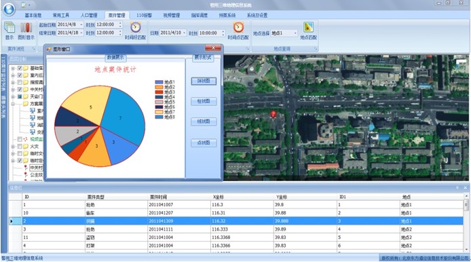Click the row selector arrow of the highlighted row
471x262 pixels.
coord(12,221)
